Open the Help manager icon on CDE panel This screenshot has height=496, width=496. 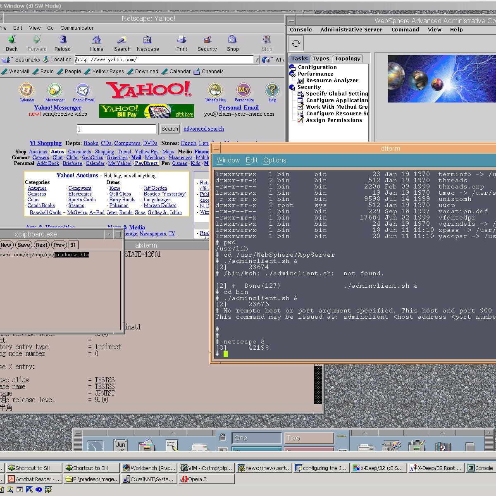pyautogui.click(x=443, y=446)
